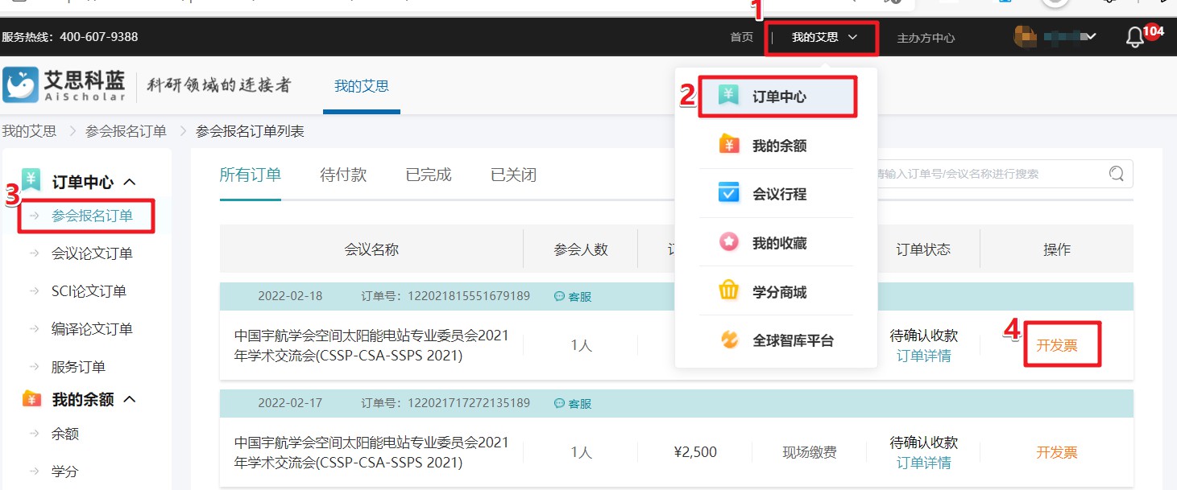Click the 现场缴费 payment method text
The image size is (1177, 490).
810,453
